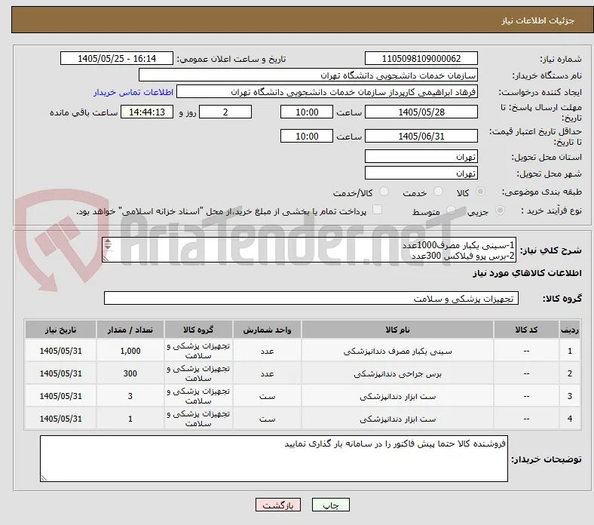Select the متوسط purchase type radio
This screenshot has width=594, height=525.
pyautogui.click(x=451, y=210)
